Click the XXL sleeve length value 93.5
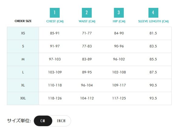 [153, 98]
